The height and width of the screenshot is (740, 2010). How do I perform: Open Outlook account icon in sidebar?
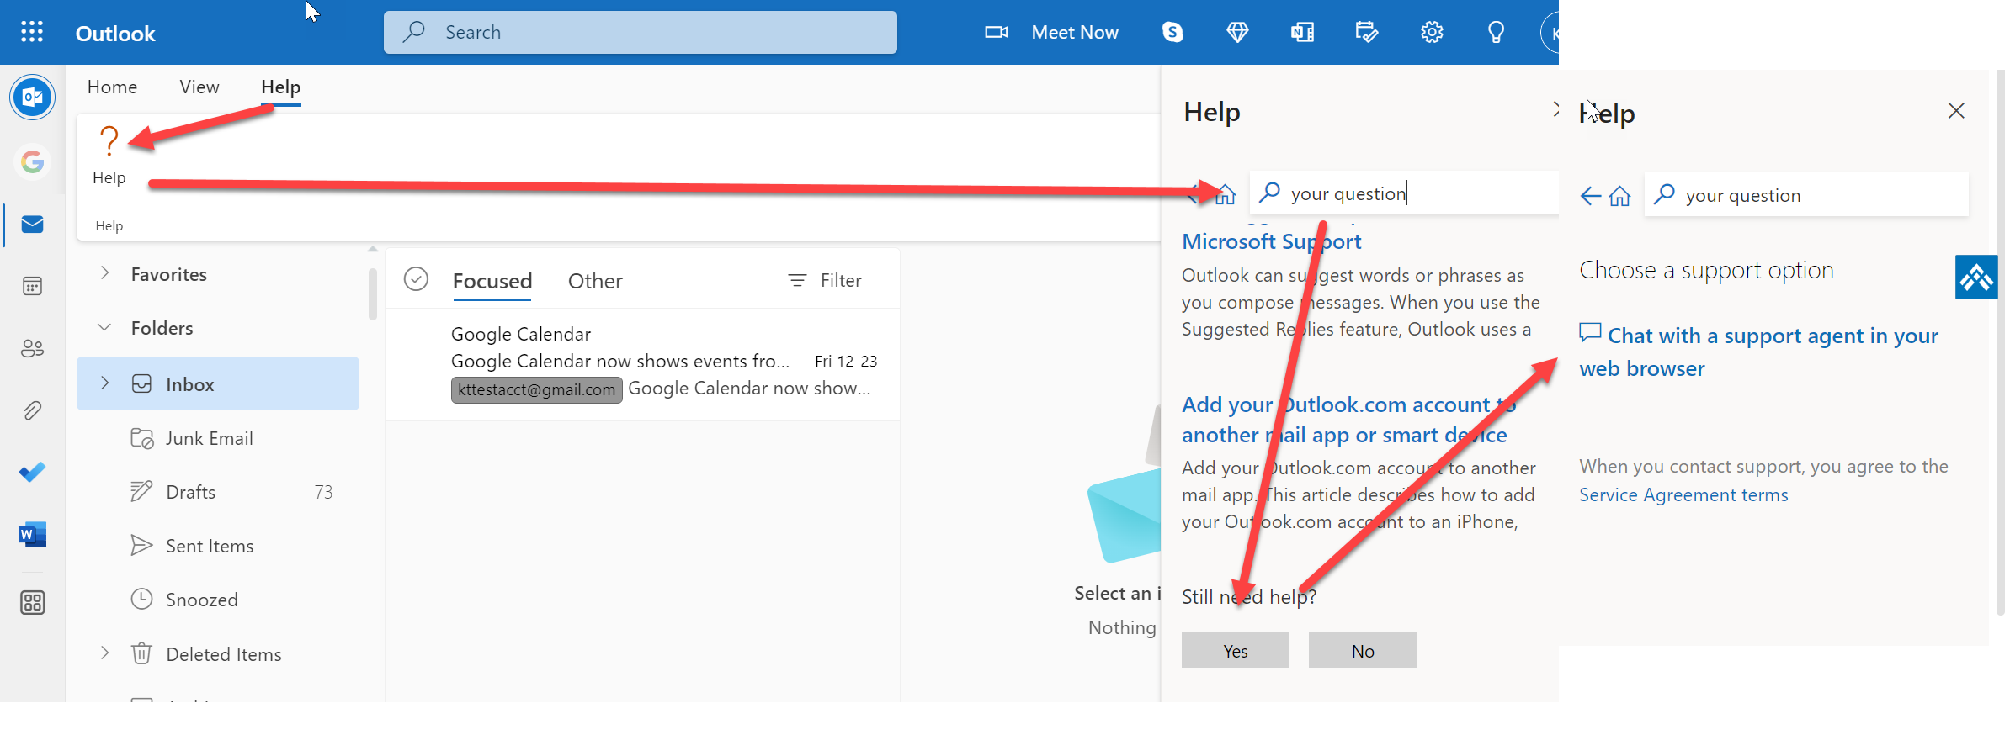33,98
